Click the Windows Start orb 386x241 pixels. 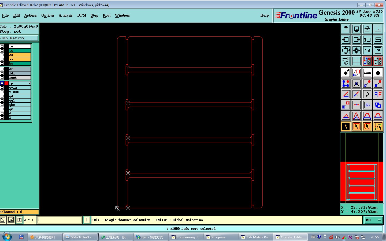click(x=7, y=237)
